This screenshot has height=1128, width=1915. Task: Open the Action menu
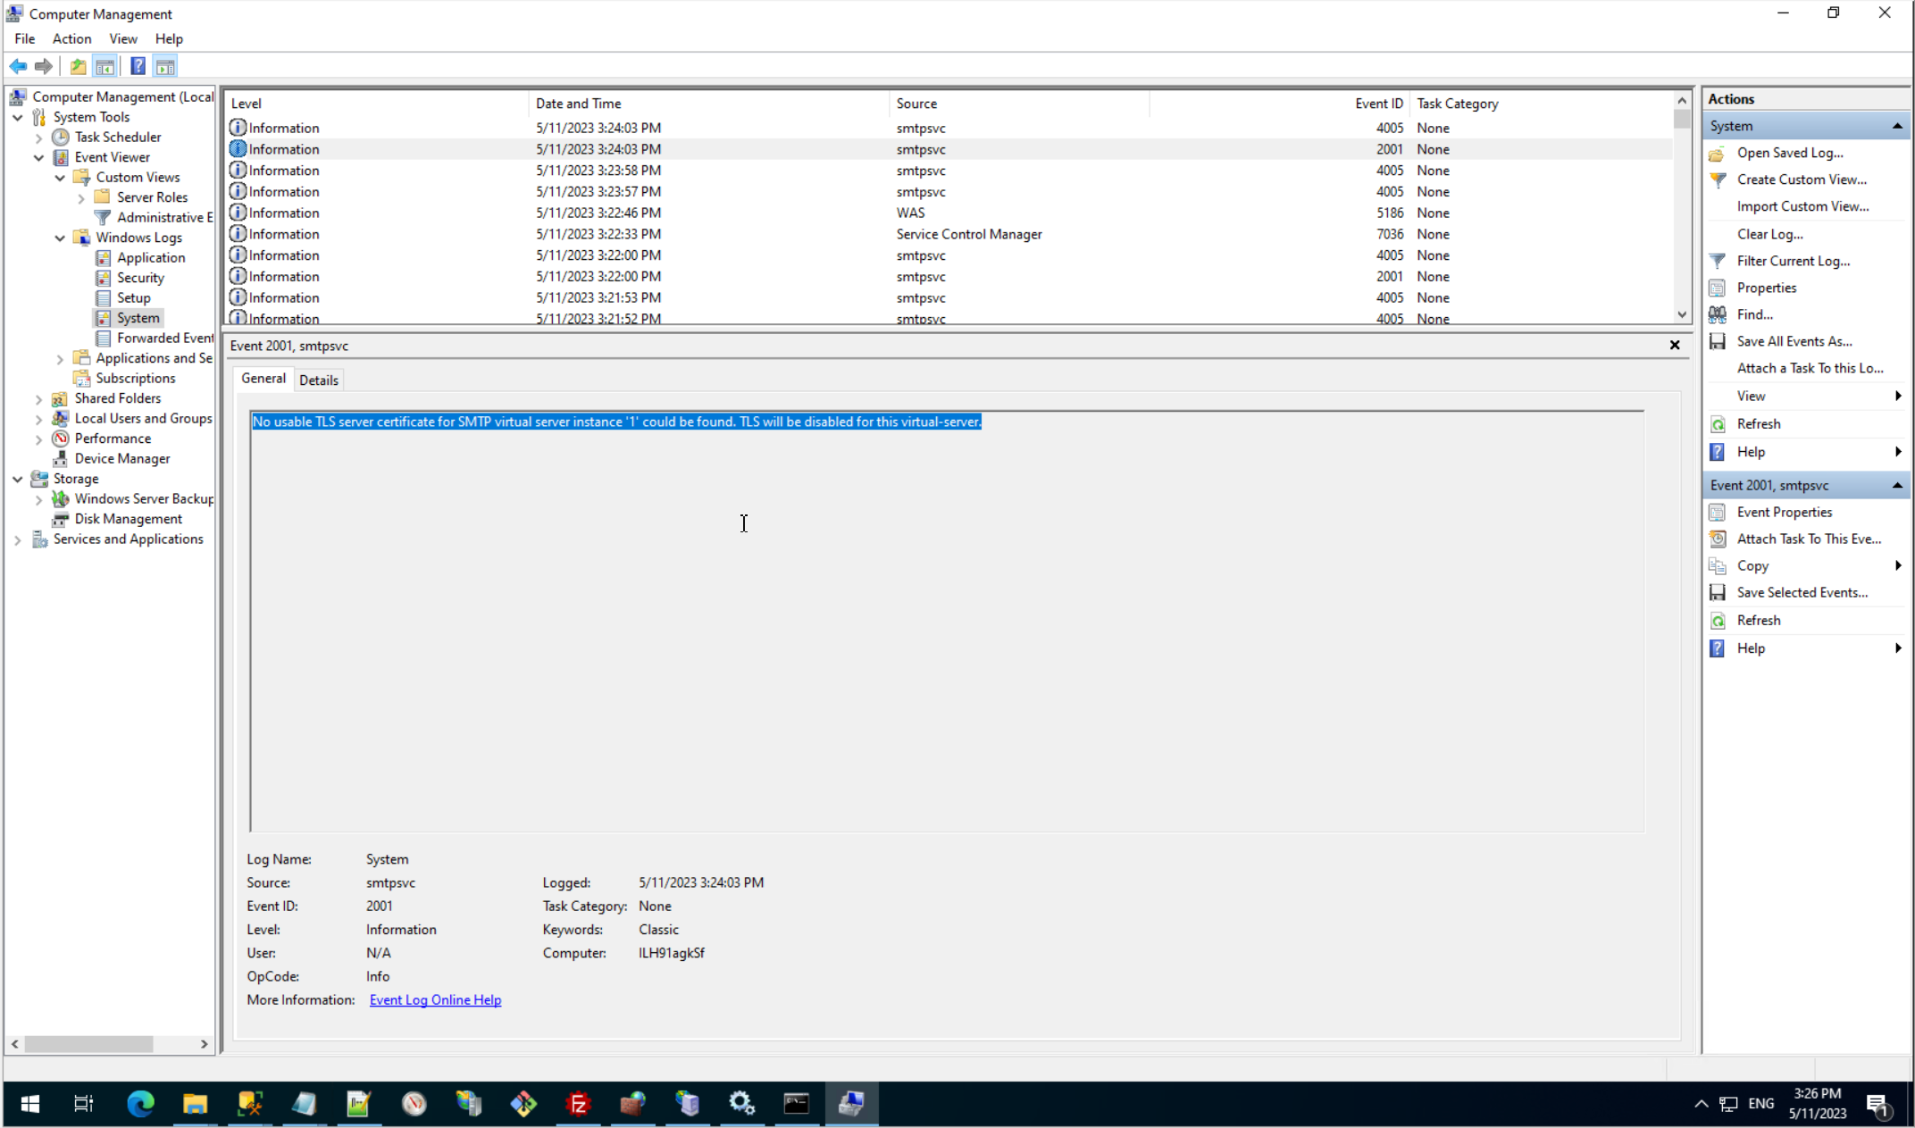pyautogui.click(x=71, y=38)
